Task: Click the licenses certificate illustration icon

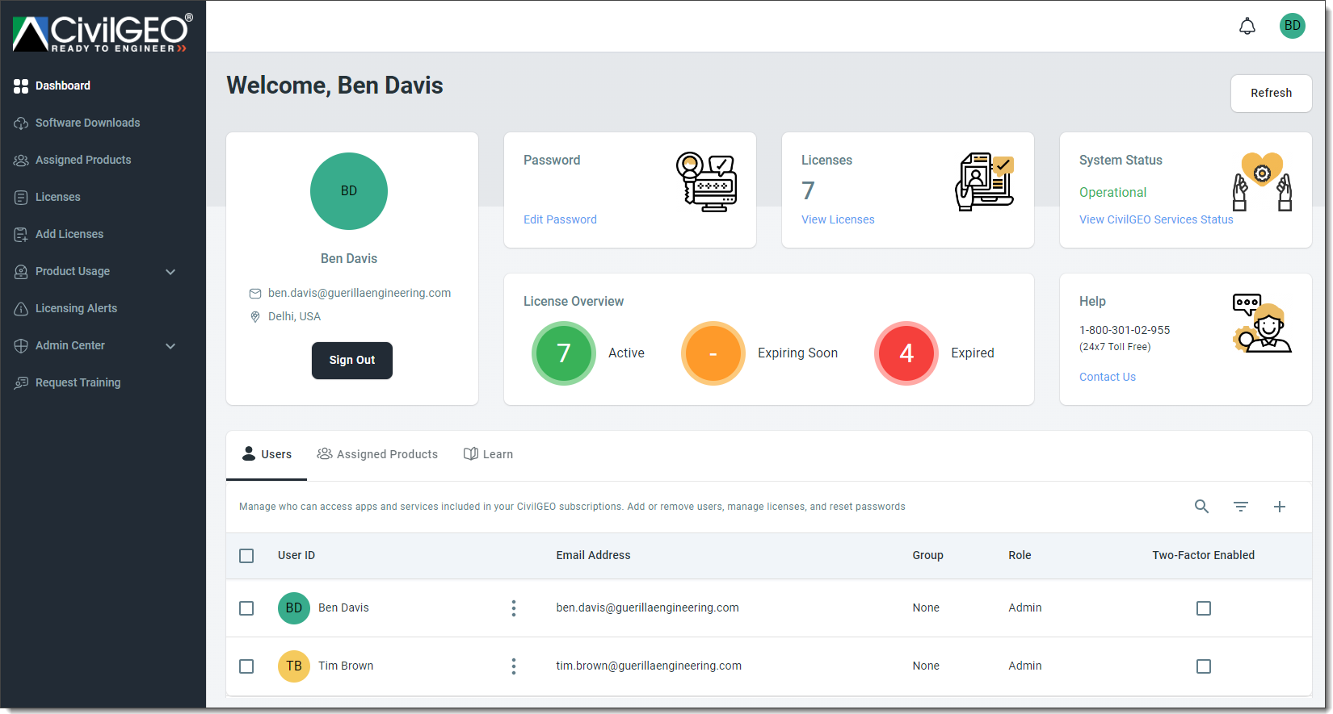Action: click(x=984, y=182)
